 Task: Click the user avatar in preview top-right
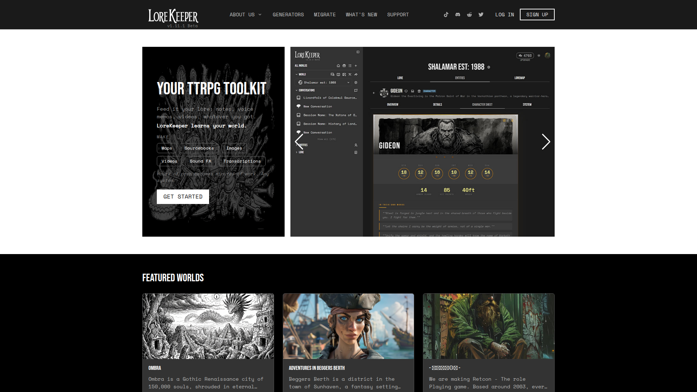[x=547, y=56]
